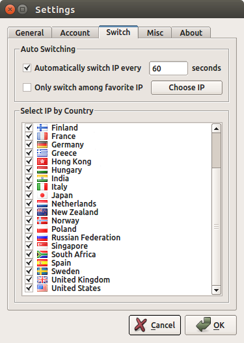
Task: Enable only switch among favorite IP
Action: 27,88
